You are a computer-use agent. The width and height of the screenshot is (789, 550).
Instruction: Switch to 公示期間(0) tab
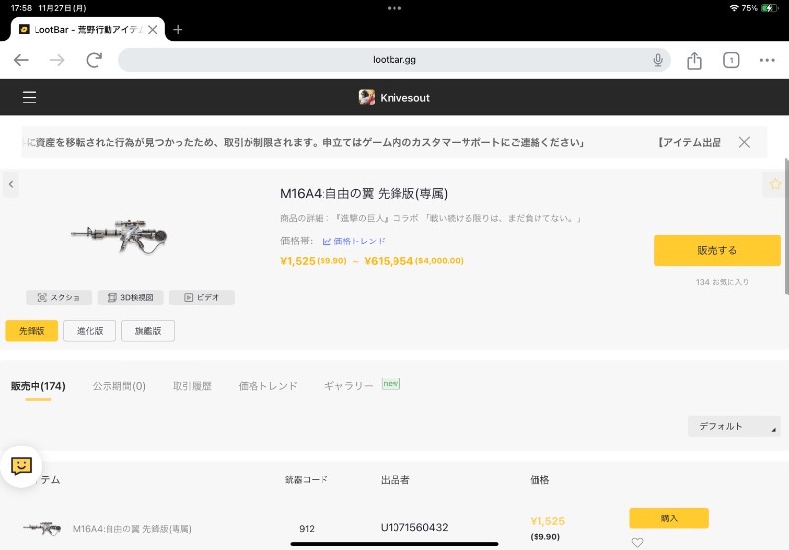[x=118, y=386]
